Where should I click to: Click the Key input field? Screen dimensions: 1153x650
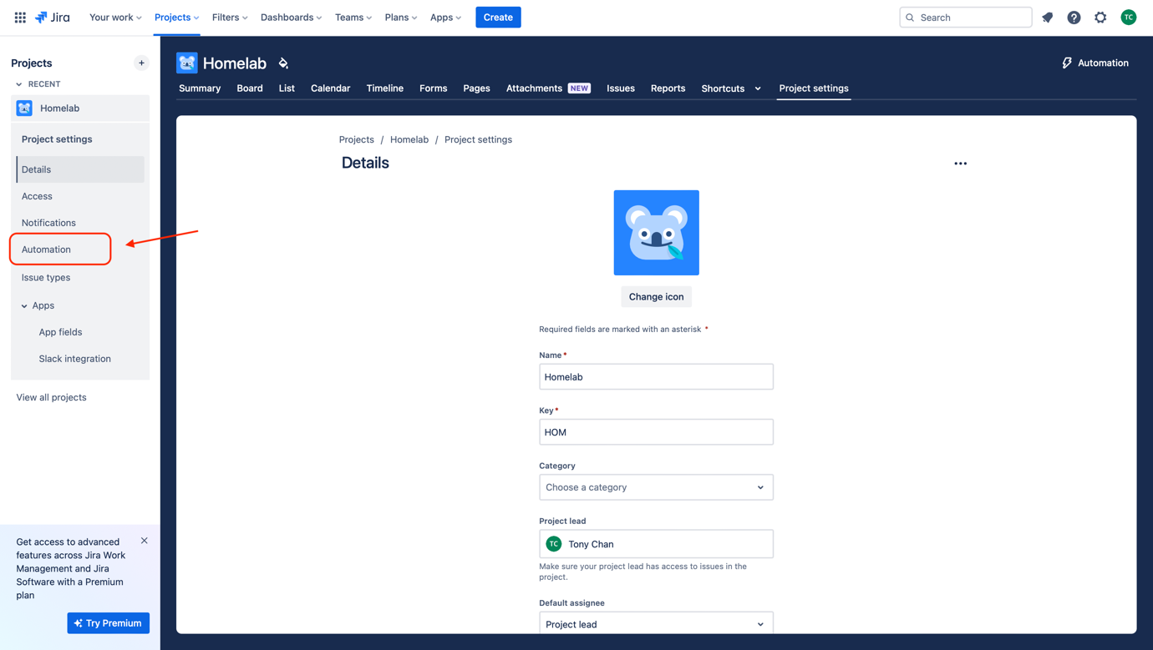point(656,432)
